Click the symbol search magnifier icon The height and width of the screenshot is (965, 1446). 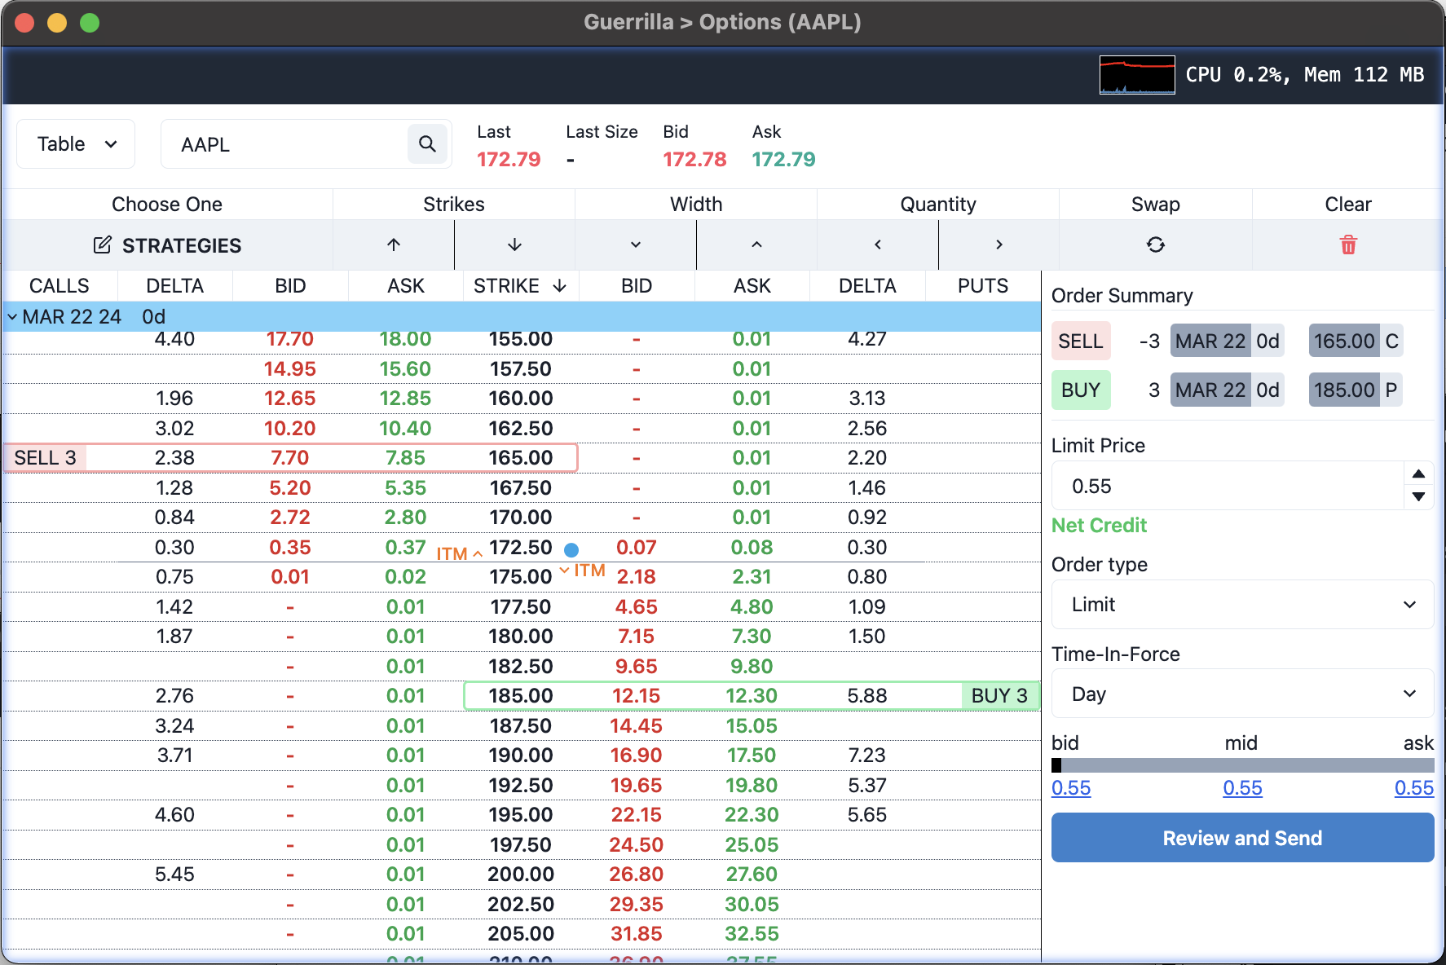pos(427,144)
